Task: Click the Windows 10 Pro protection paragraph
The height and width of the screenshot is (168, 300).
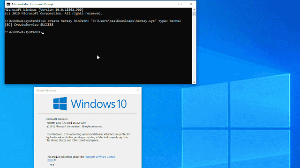Action: pos(89,137)
